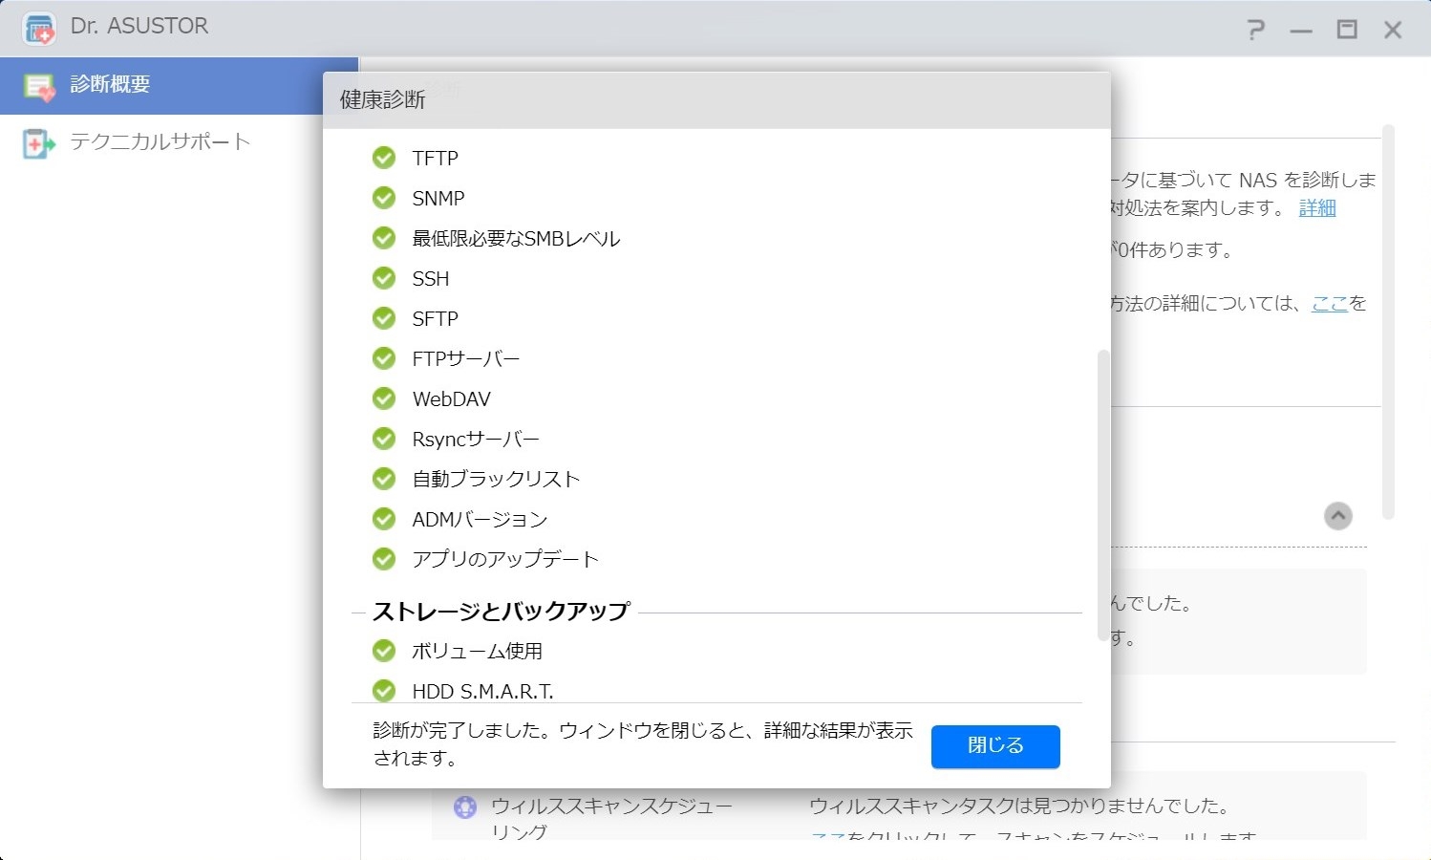Click the check mark beside ボリューム使用

point(384,651)
